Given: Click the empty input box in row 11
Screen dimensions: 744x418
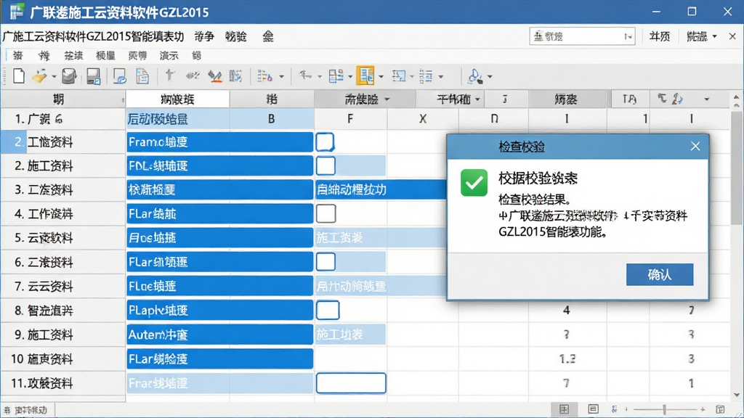Looking at the screenshot, I should click(x=351, y=383).
